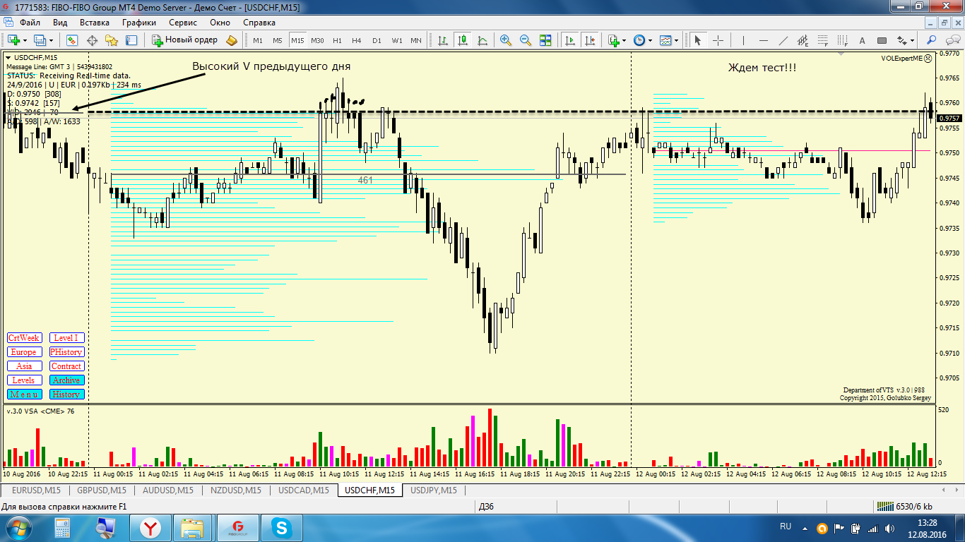
Task: Open the chat speech bubbles icon
Action: click(952, 40)
